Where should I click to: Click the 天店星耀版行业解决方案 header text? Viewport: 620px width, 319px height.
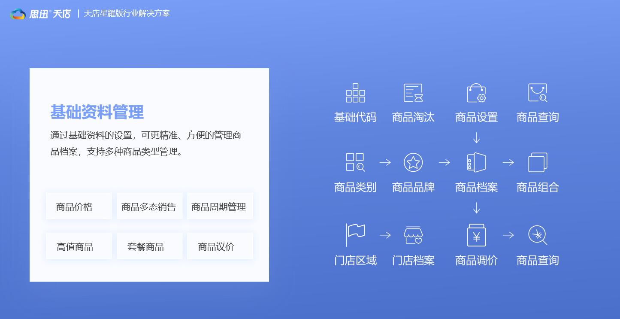tap(127, 14)
